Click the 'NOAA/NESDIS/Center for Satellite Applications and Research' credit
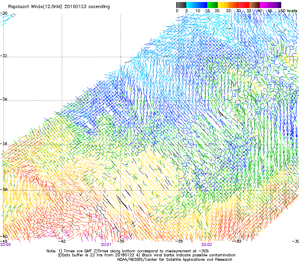Viewport: 299px width, 262px height. tap(175, 260)
